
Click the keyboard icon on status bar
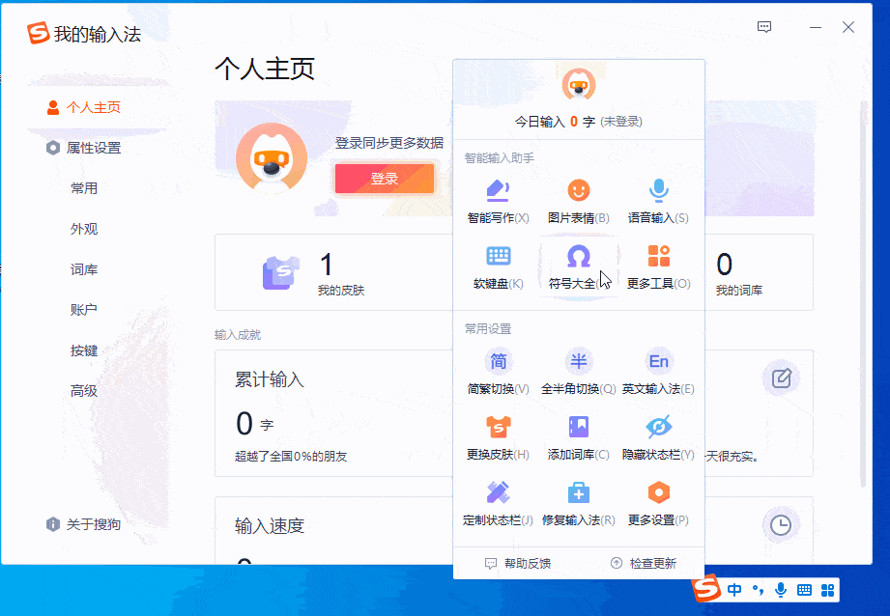tap(804, 590)
